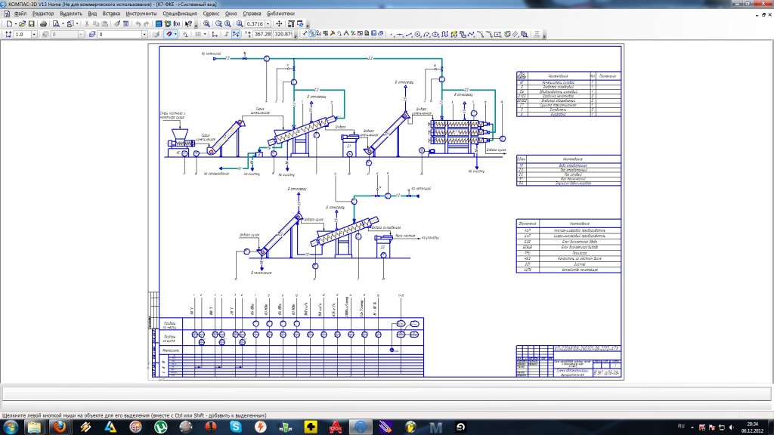The height and width of the screenshot is (435, 774).
Task: Click the zoom value field 0.3716
Action: [254, 23]
